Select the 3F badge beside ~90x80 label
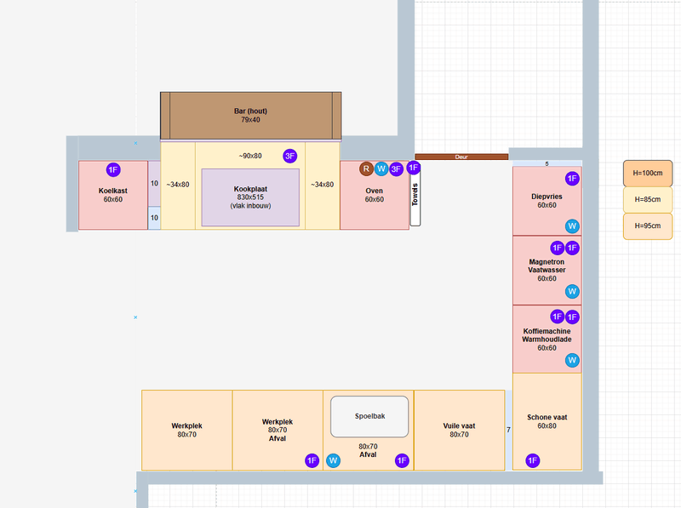Screen dimensions: 681x508 (x=289, y=156)
